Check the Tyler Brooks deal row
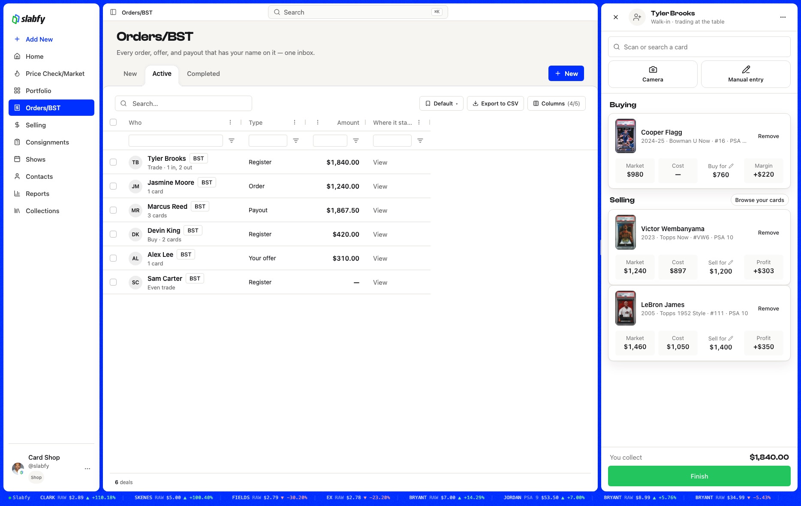 coord(113,162)
